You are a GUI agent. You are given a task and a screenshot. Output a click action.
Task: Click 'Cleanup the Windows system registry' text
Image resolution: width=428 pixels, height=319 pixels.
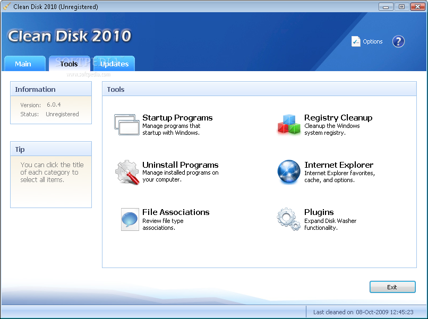click(332, 130)
